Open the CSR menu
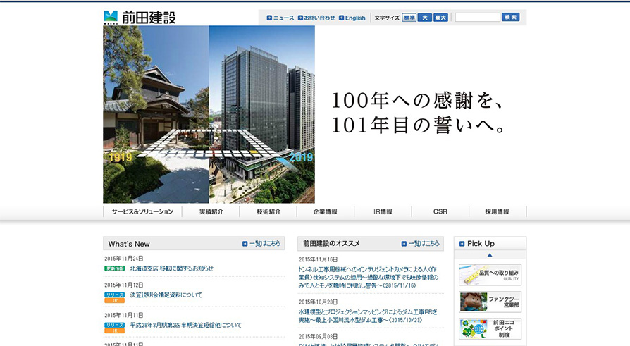 [440, 211]
